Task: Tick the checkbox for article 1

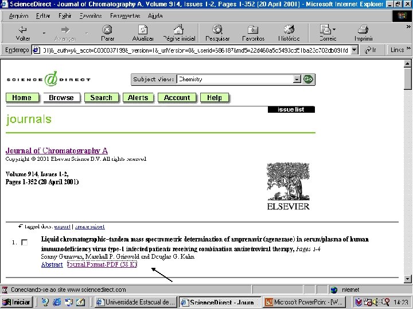Action: click(24, 242)
